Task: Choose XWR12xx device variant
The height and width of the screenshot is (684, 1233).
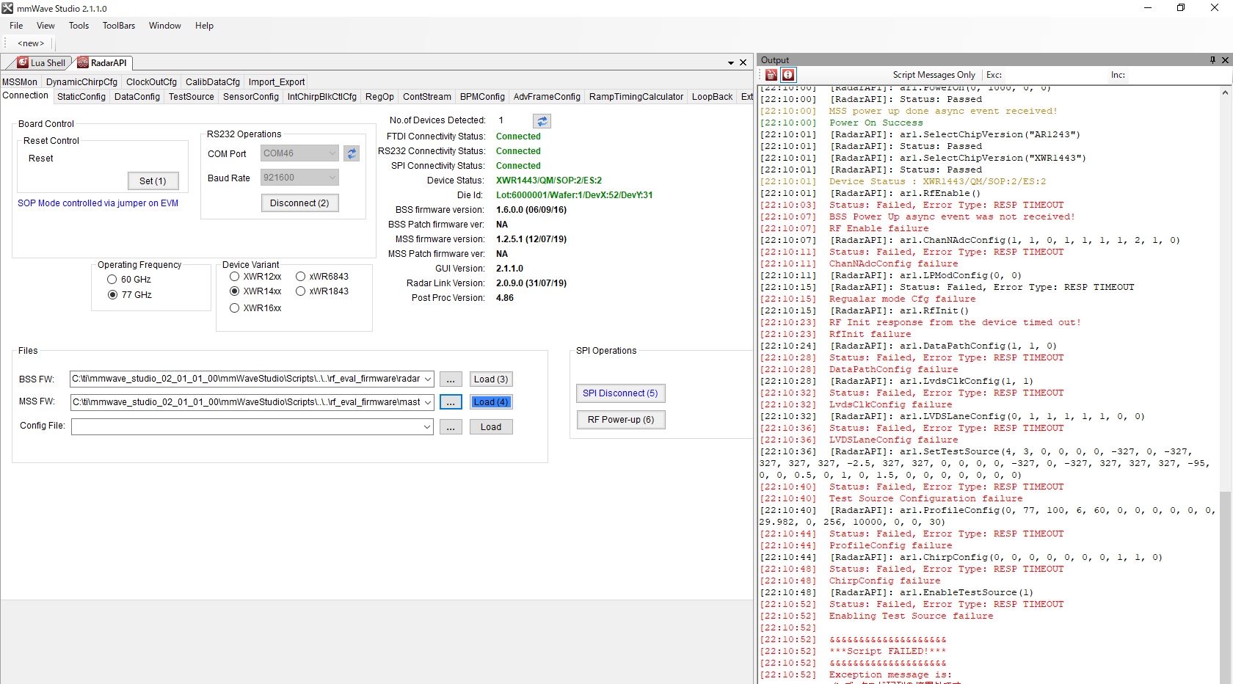Action: coord(235,277)
